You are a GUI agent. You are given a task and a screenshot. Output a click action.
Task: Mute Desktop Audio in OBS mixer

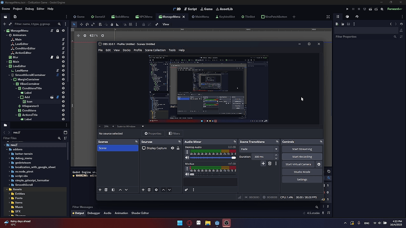coord(187,158)
